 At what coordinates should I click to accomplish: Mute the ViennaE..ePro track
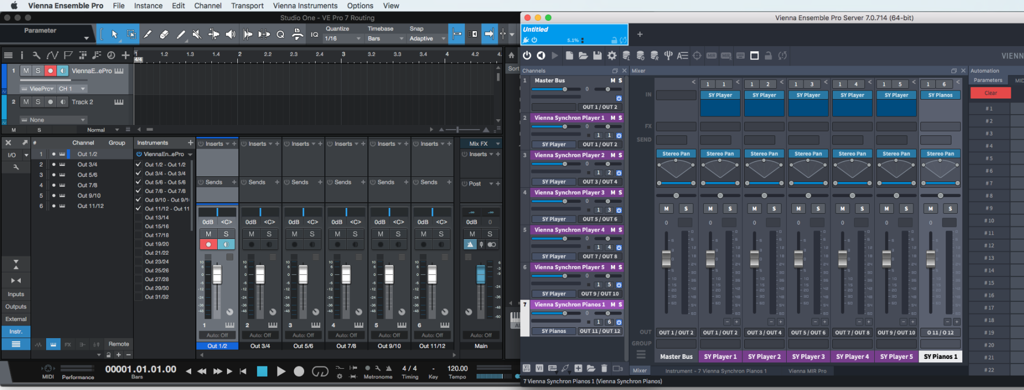point(26,71)
